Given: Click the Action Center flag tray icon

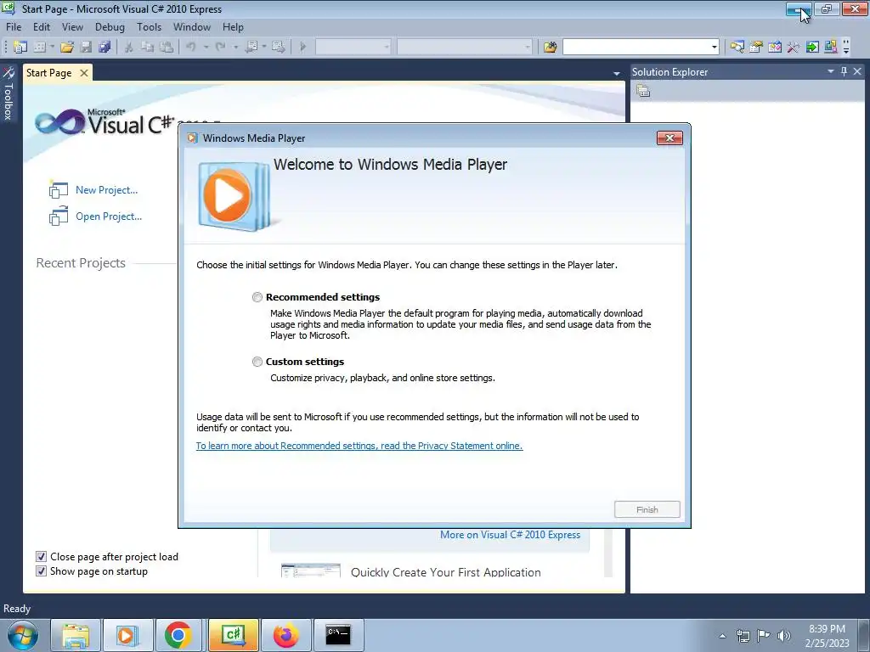Looking at the screenshot, I should tap(764, 636).
